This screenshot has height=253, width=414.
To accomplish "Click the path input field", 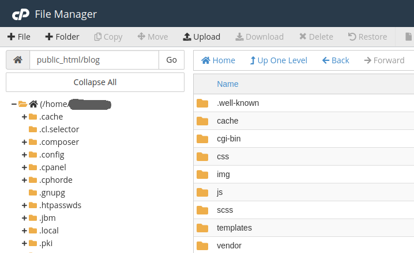I will 94,60.
